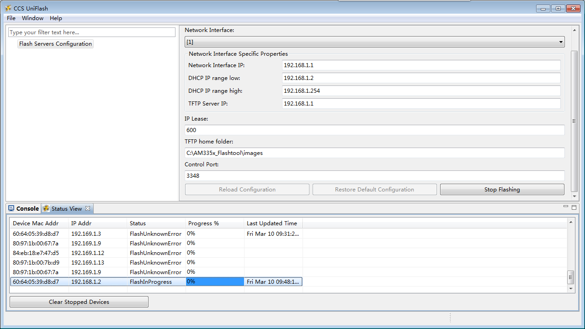Image resolution: width=585 pixels, height=329 pixels.
Task: Clear Stopped Devices from the list
Action: click(79, 302)
